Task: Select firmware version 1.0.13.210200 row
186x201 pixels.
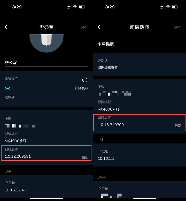Action: 139,123
